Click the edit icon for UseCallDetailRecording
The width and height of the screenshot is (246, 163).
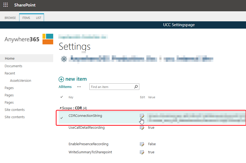pyautogui.click(x=142, y=128)
